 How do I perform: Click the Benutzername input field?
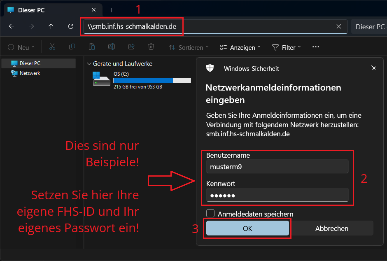pyautogui.click(x=277, y=167)
